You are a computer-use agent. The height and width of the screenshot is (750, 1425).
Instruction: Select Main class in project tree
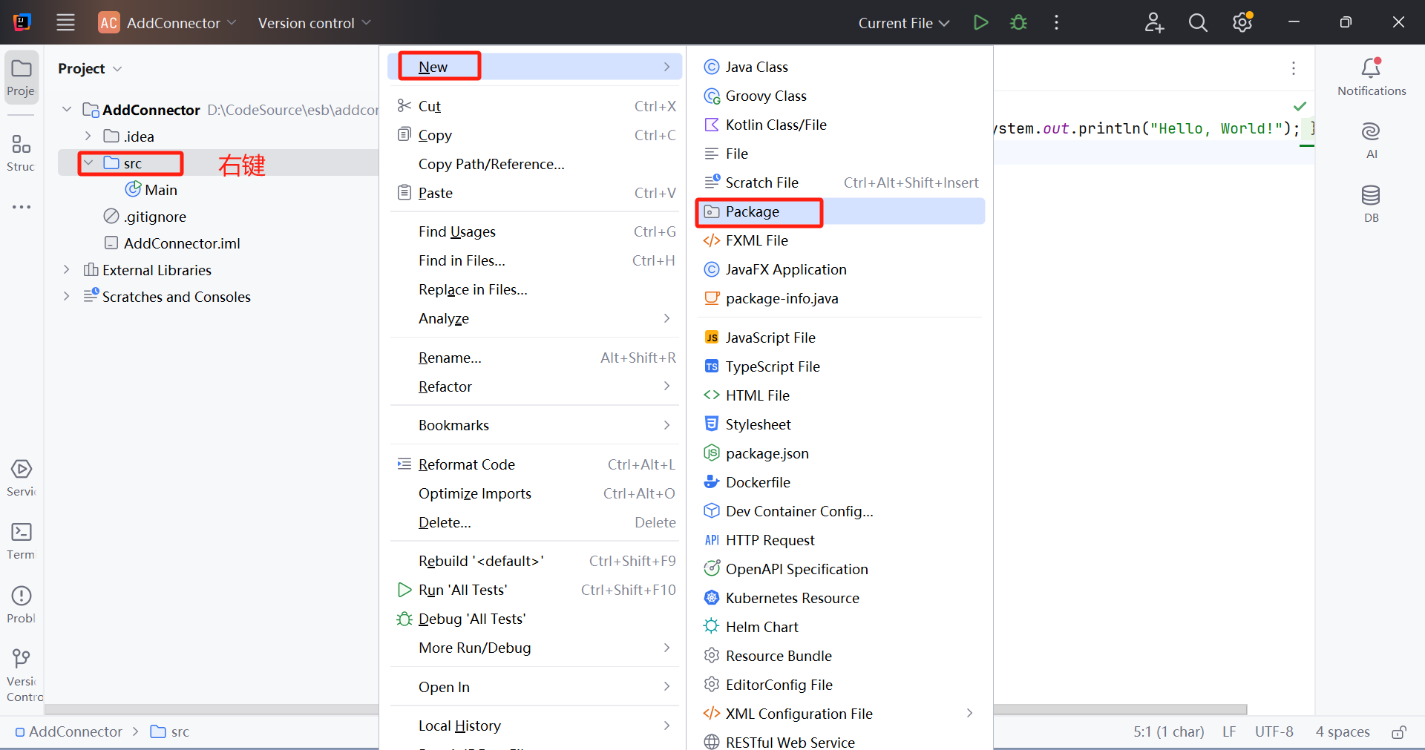(x=160, y=191)
